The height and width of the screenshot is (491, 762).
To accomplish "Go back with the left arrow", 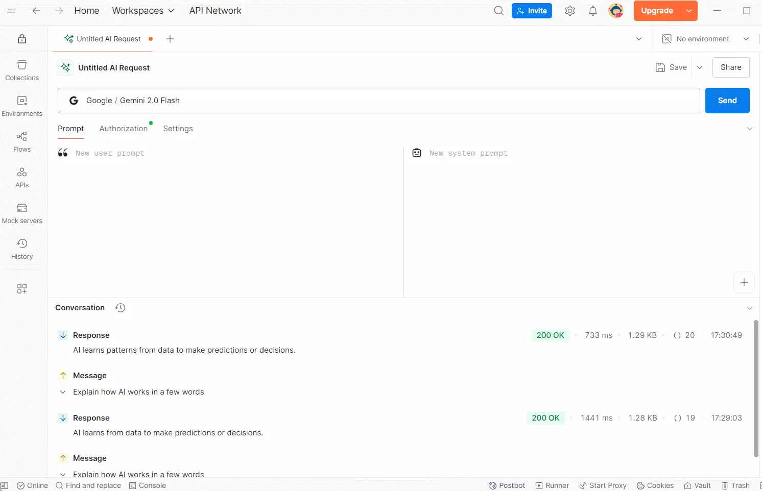I will [x=36, y=11].
